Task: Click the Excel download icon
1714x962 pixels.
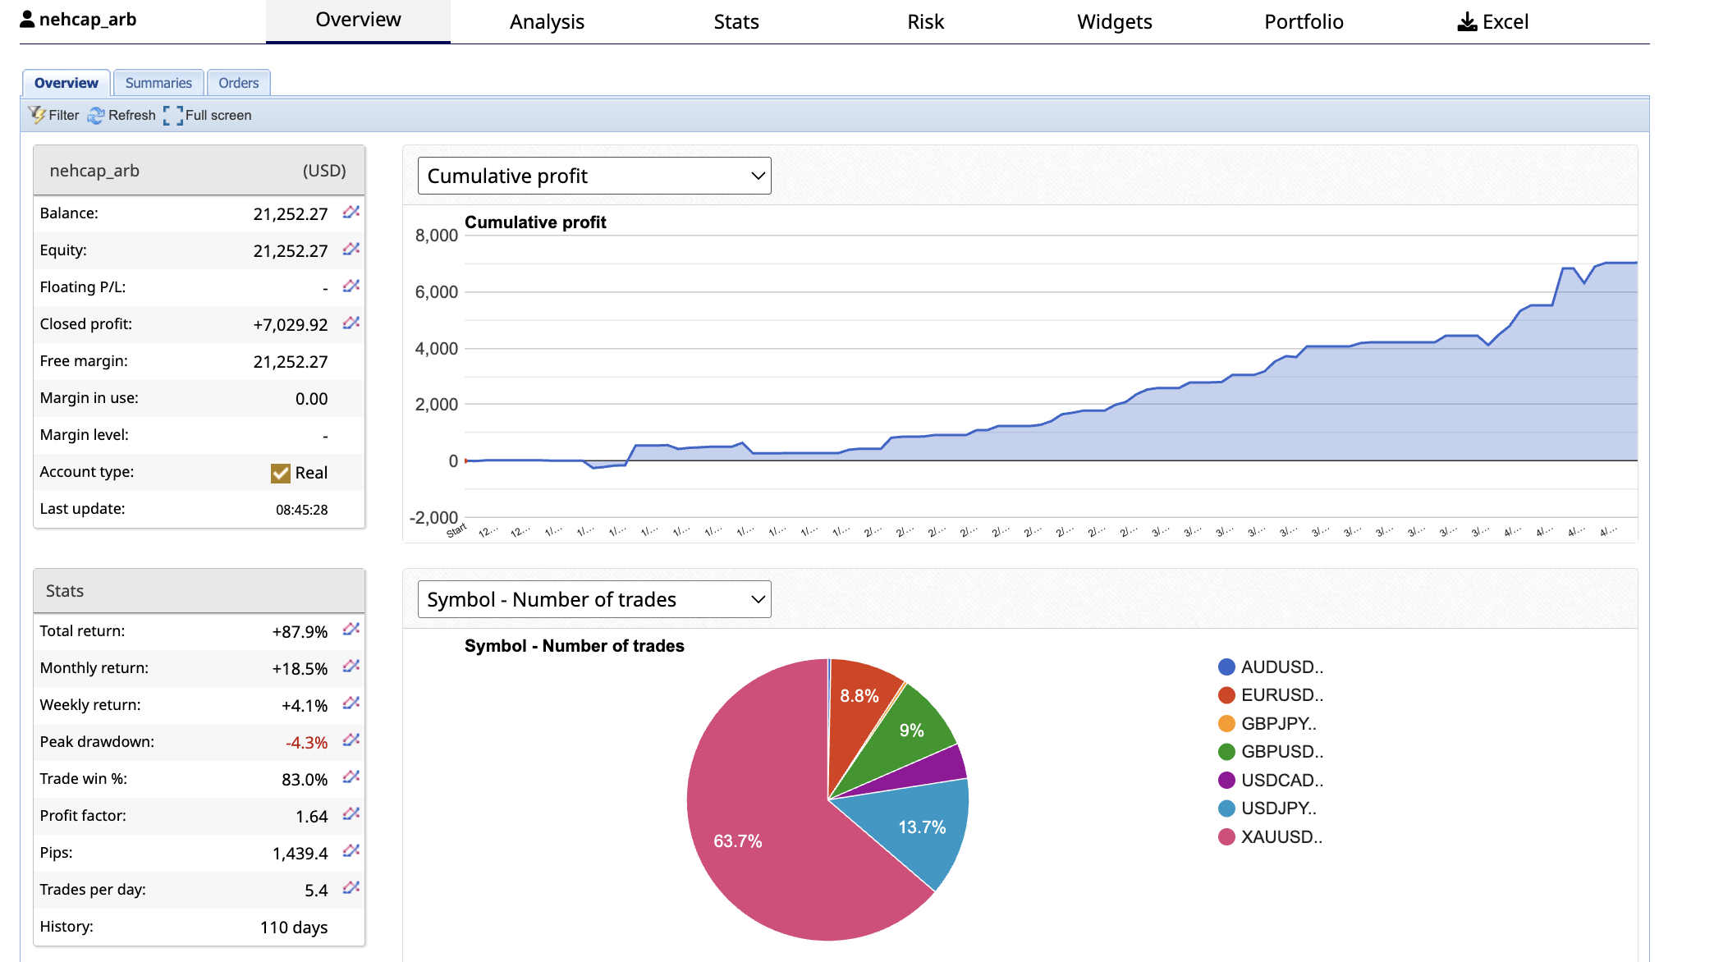Action: [1467, 22]
